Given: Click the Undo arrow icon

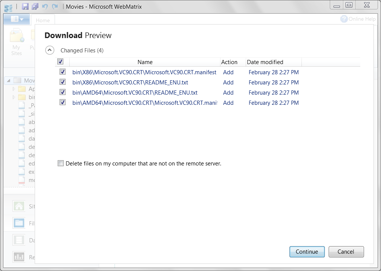Looking at the screenshot, I should (45, 6).
